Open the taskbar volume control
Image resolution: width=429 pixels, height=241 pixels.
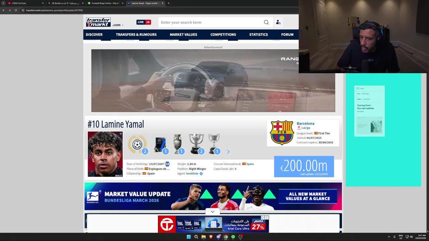411,237
